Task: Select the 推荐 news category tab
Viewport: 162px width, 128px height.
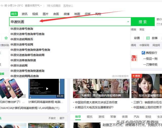Action: tap(78, 117)
